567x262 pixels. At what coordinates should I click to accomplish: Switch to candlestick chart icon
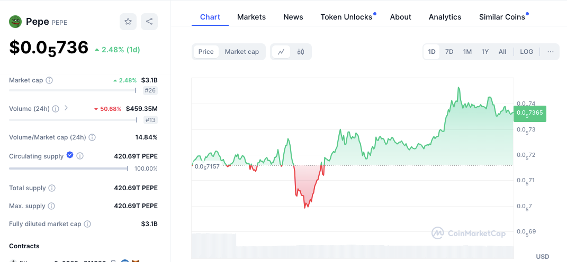point(301,52)
